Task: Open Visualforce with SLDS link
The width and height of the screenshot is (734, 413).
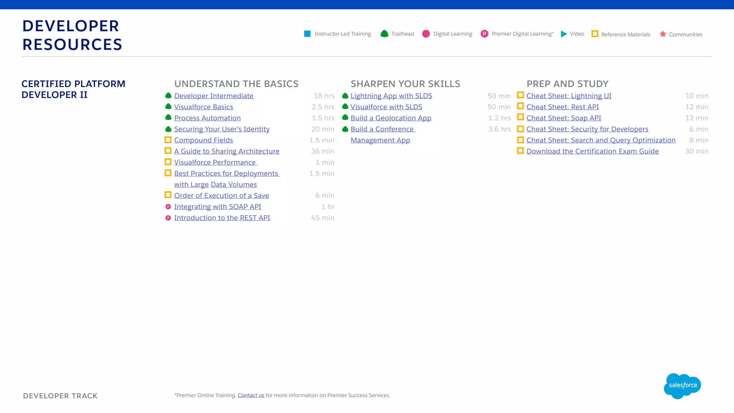Action: pyautogui.click(x=386, y=107)
